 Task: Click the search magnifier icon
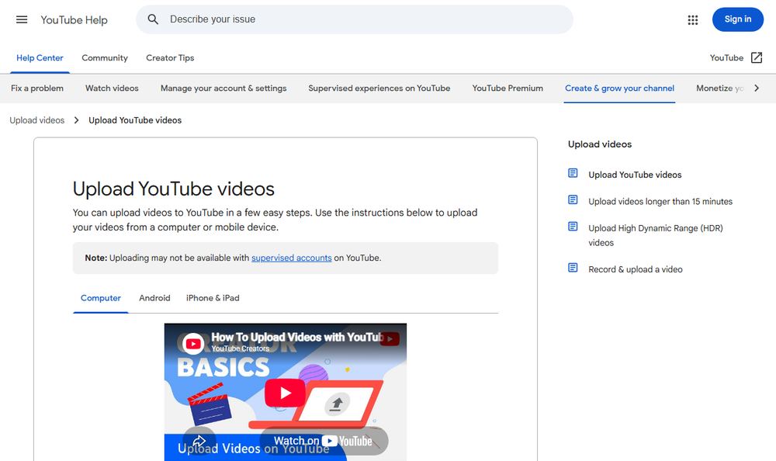(153, 19)
